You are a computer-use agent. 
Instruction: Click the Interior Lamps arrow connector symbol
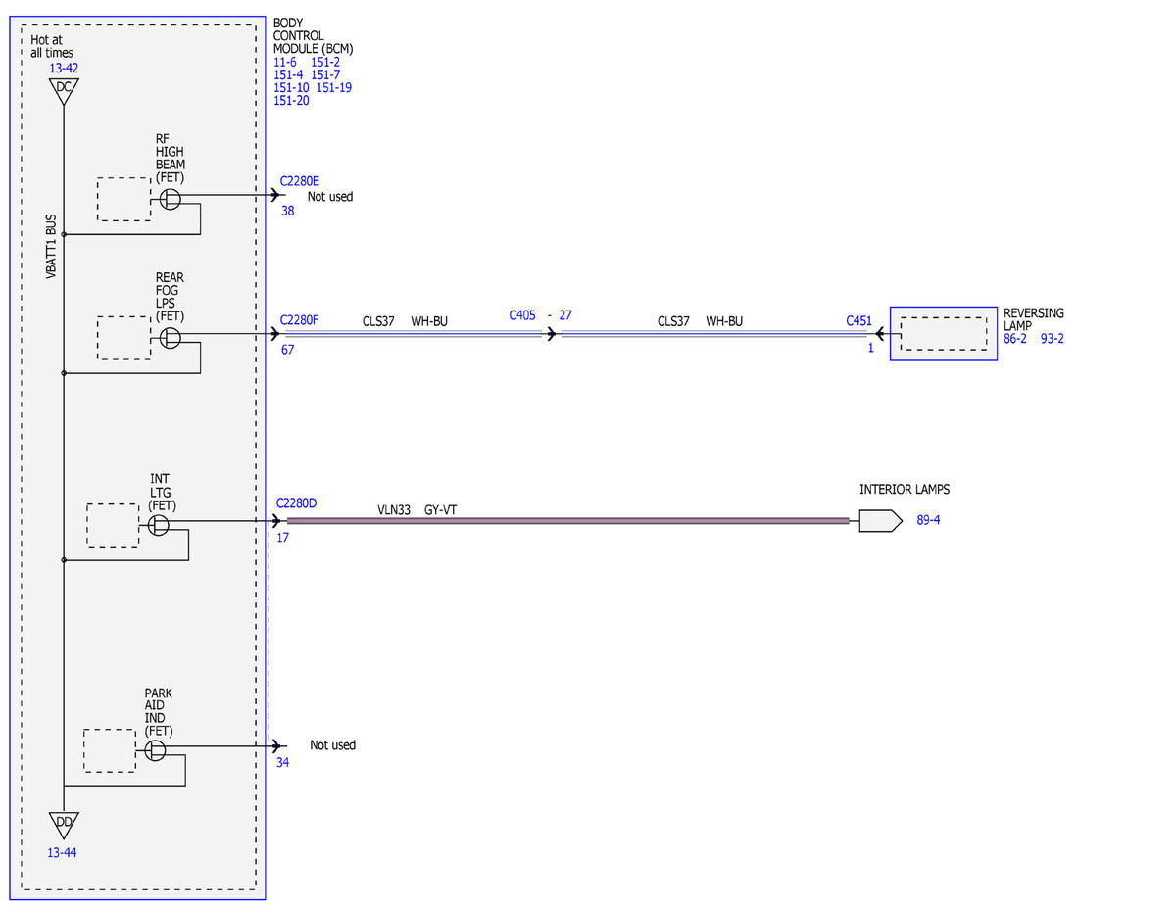(880, 521)
